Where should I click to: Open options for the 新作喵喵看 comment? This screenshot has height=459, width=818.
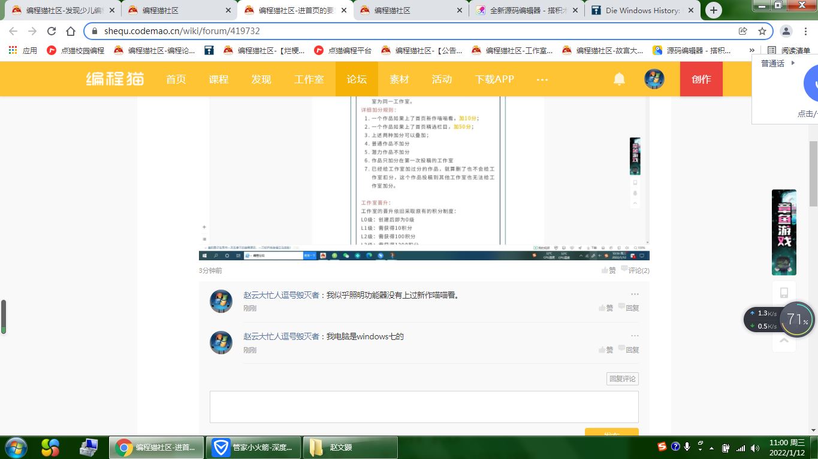point(635,294)
